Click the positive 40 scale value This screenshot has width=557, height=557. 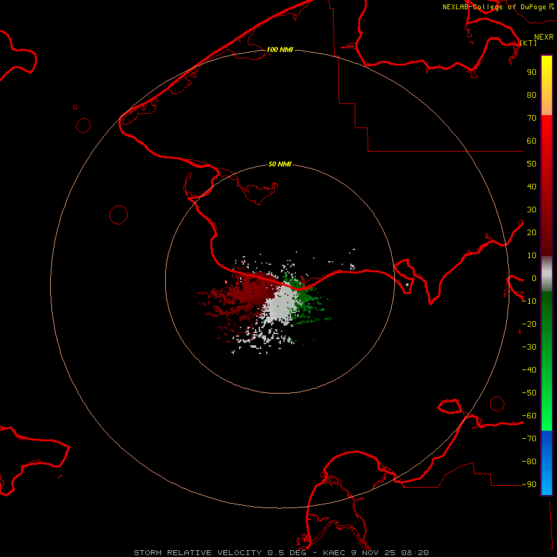532,186
